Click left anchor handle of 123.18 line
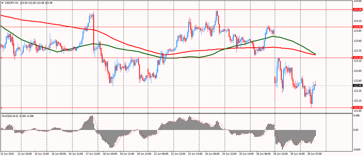363x156 pixels. coord(1,58)
